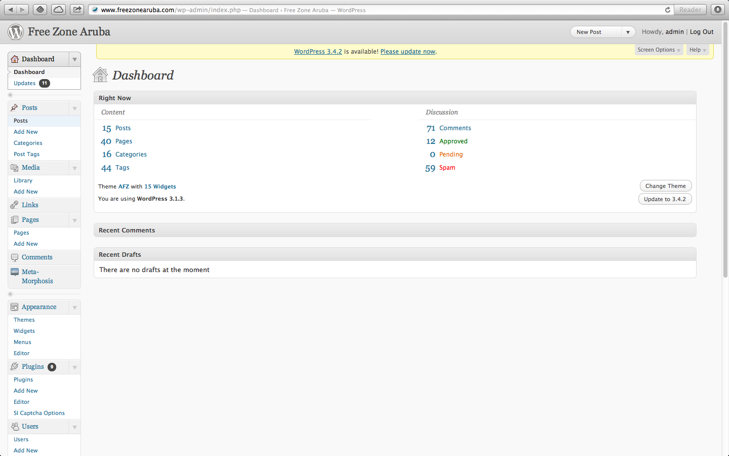
Task: Open the New Post dropdown arrow
Action: point(628,32)
